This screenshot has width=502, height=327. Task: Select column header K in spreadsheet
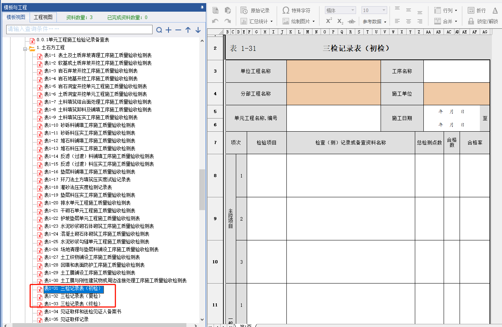[291, 32]
